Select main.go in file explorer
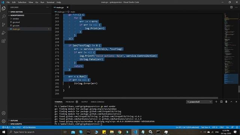240x135 pixels. click(x=30, y=29)
